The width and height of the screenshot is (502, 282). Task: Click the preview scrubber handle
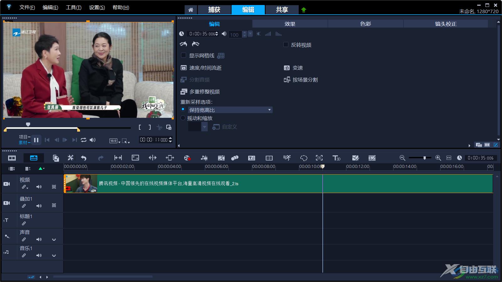[28, 125]
